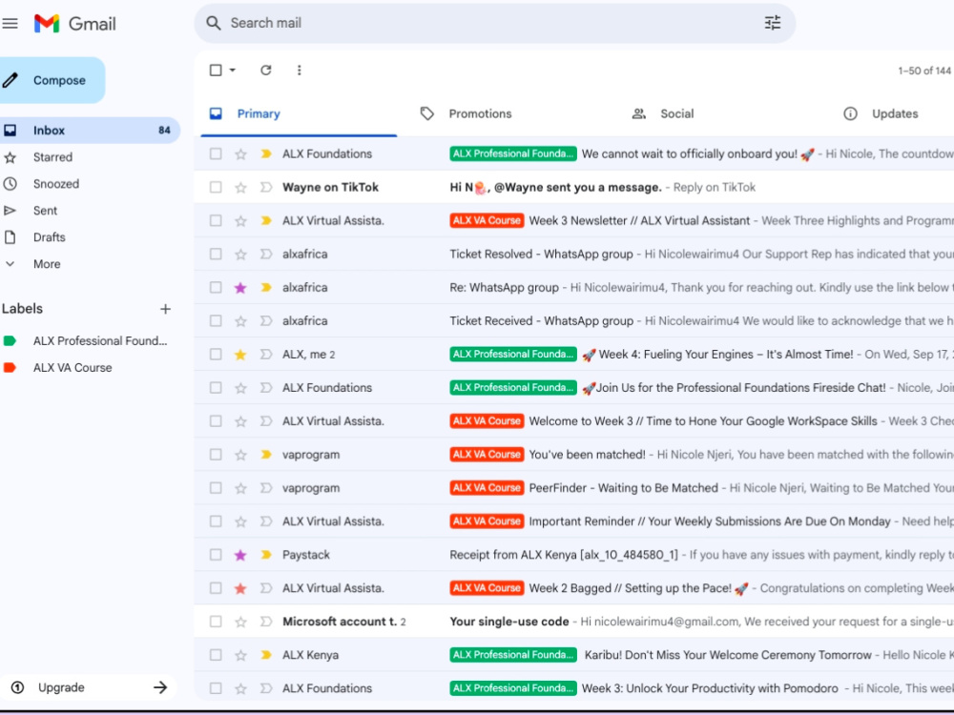Click the Labels section heading
This screenshot has width=954, height=715.
(23, 309)
